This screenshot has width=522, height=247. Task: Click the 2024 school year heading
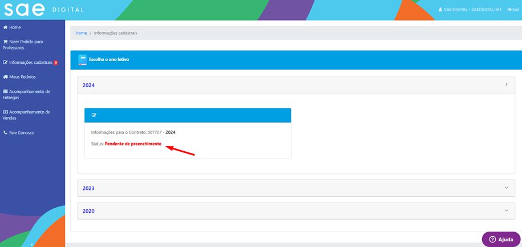point(88,85)
